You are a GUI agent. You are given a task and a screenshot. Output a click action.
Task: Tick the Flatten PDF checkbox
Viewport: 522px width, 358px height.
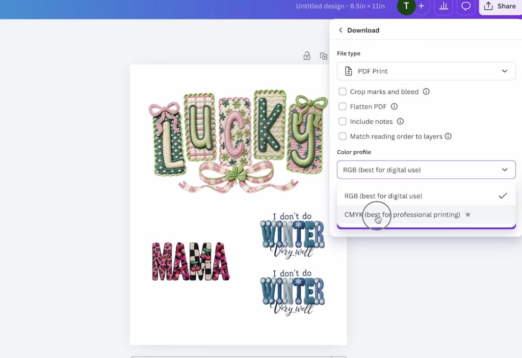pos(343,106)
